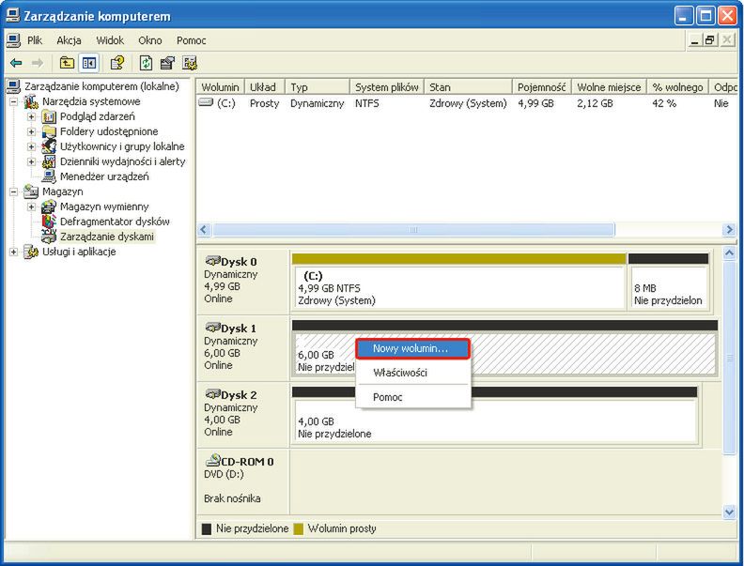Toggle the Show/Hide Console Tree icon
This screenshot has width=744, height=566.
click(x=88, y=63)
